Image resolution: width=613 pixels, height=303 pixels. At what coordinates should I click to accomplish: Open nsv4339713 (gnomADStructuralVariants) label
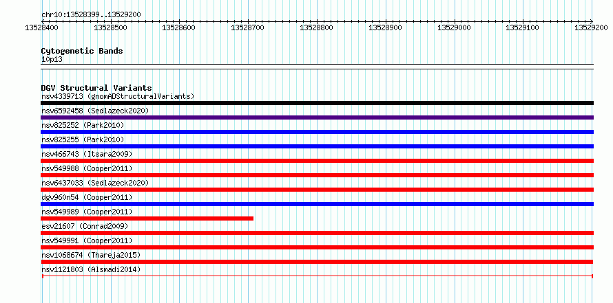[x=118, y=96]
